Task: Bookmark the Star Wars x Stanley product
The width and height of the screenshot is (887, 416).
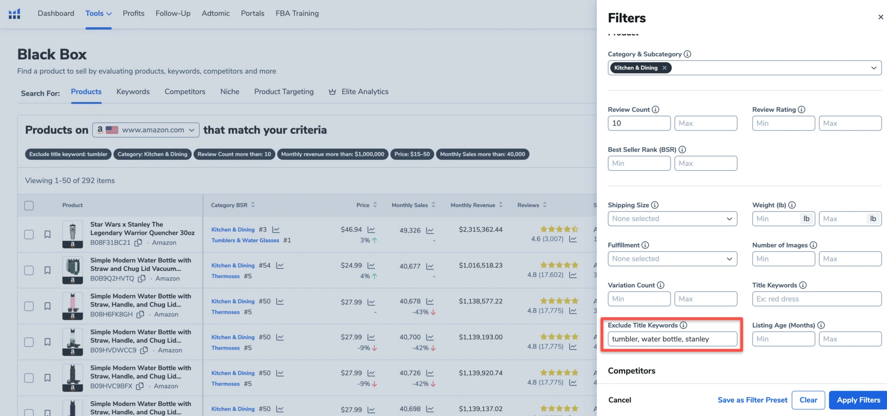Action: point(47,235)
